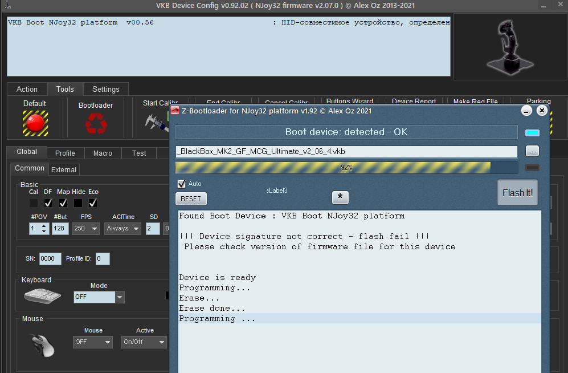This screenshot has height=373, width=568.
Task: Click the asterisk button in bootloader
Action: pos(340,197)
